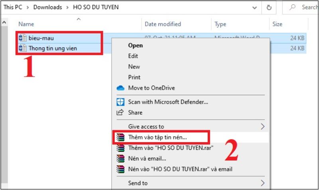Expand chevron after This PC in breadcrumb
Screen dimensions: 319x190
28,8
